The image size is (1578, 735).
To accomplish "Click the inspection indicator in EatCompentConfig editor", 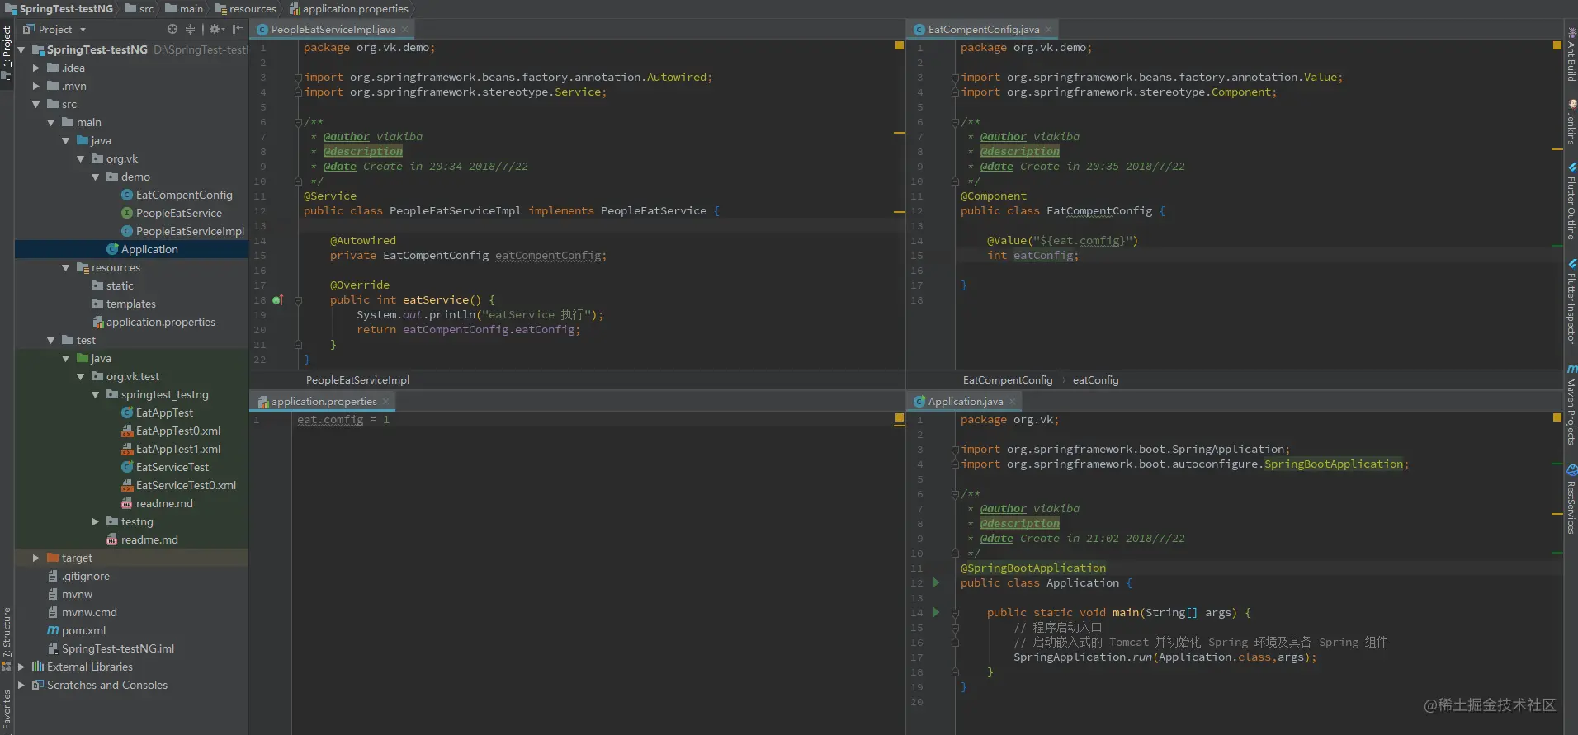I will point(1557,46).
